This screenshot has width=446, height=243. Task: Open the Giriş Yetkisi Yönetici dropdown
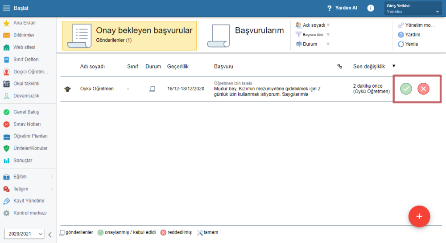coord(413,8)
